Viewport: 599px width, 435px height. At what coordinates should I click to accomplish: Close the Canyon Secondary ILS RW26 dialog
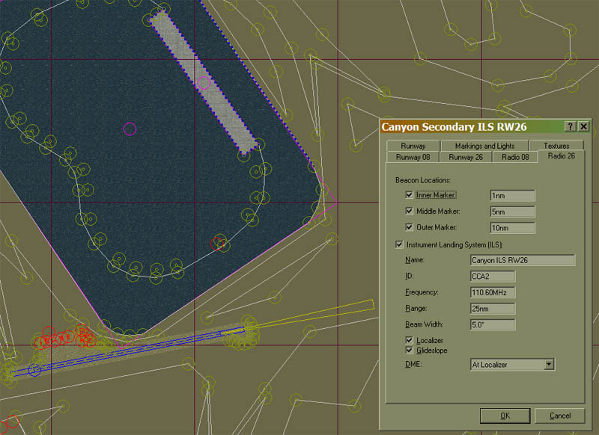[x=583, y=126]
